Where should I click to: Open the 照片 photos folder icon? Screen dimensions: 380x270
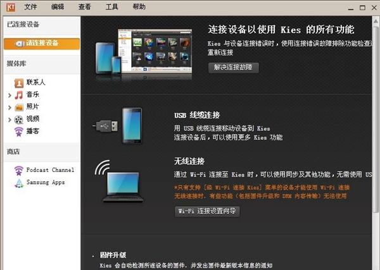click(x=19, y=107)
